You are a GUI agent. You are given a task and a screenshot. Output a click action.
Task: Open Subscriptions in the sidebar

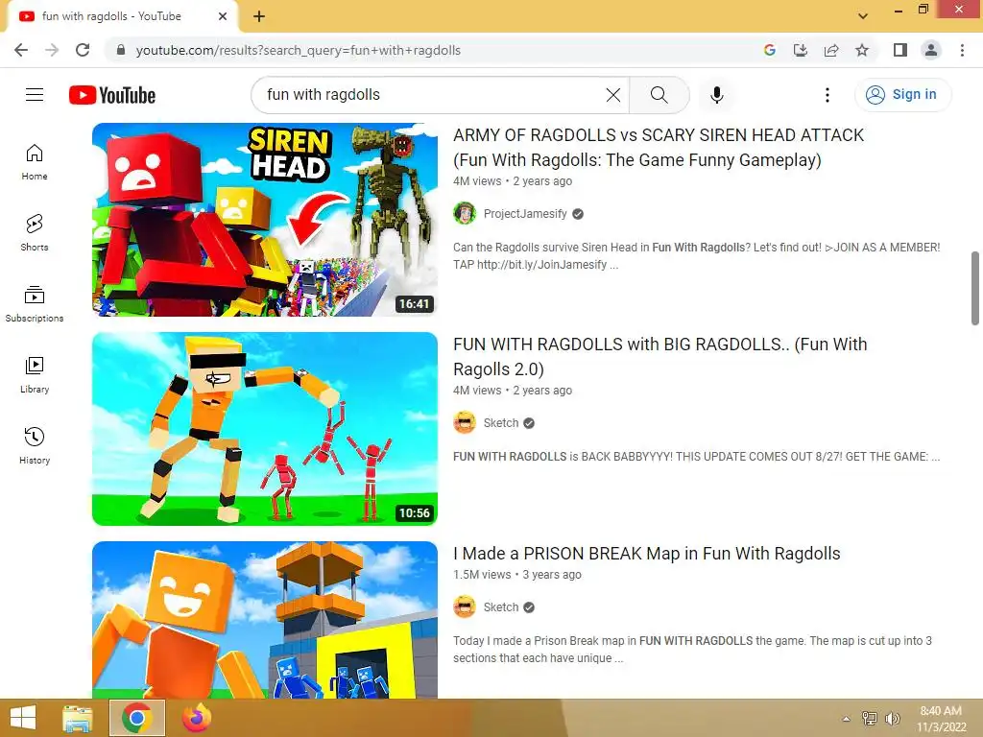[x=35, y=303]
